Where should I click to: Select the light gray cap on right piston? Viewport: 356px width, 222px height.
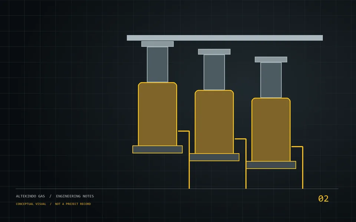pos(271,60)
